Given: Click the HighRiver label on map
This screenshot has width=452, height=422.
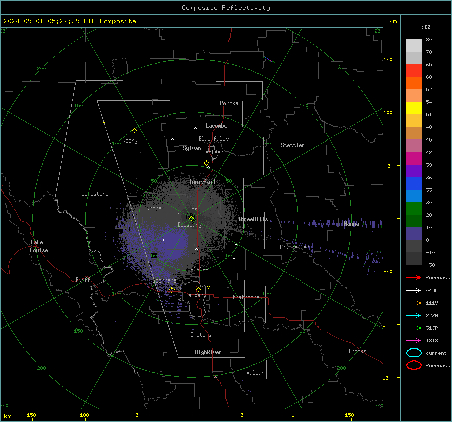Looking at the screenshot, I should (x=208, y=352).
